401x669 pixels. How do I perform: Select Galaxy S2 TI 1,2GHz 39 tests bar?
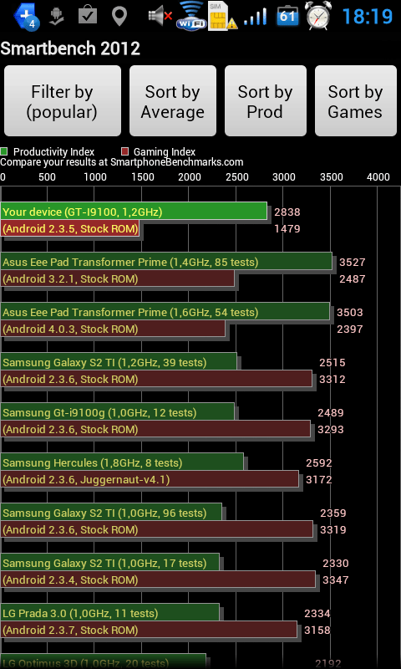(119, 361)
